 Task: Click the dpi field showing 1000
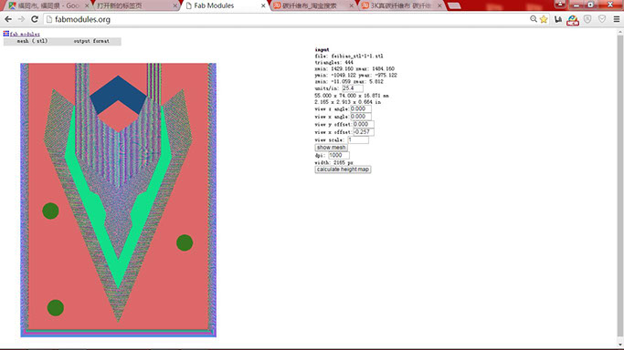click(x=339, y=155)
